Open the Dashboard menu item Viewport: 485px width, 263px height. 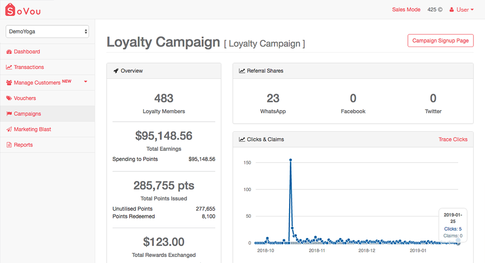[48, 51]
